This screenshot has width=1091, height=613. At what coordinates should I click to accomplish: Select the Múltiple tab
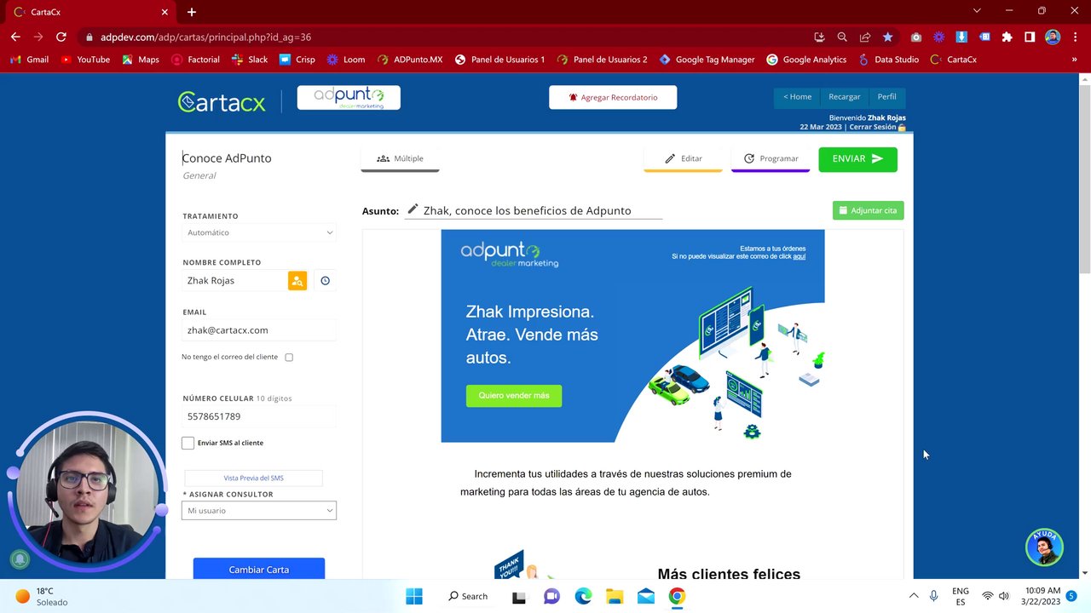400,159
